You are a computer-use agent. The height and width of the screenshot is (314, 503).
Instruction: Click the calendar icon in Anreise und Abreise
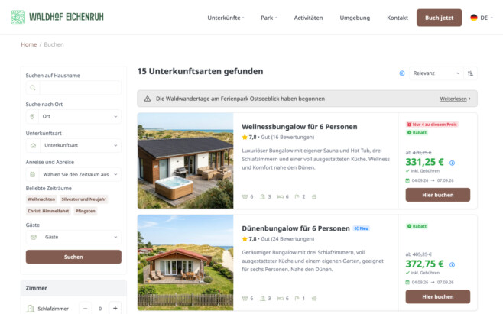(32, 174)
